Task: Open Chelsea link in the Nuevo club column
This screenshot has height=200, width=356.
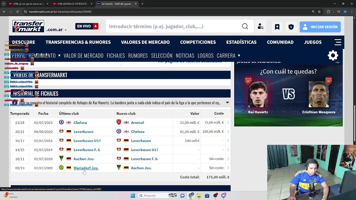Action: pos(138,132)
